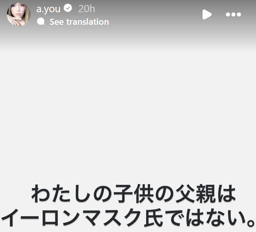Click the word イーロンマスク in the story

click(71, 218)
